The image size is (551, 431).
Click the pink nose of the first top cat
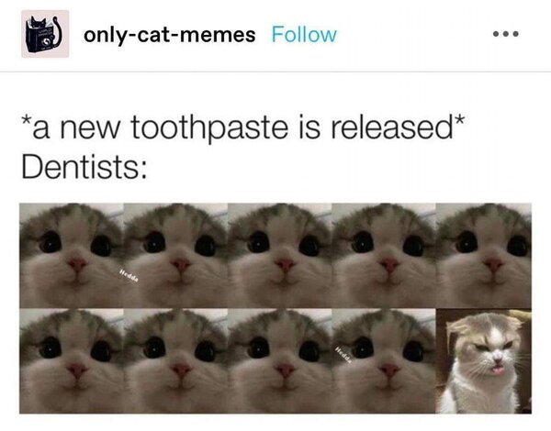77,264
